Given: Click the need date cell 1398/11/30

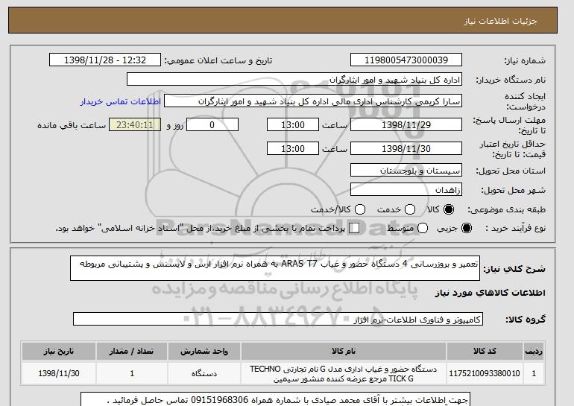Looking at the screenshot, I should [59, 373].
